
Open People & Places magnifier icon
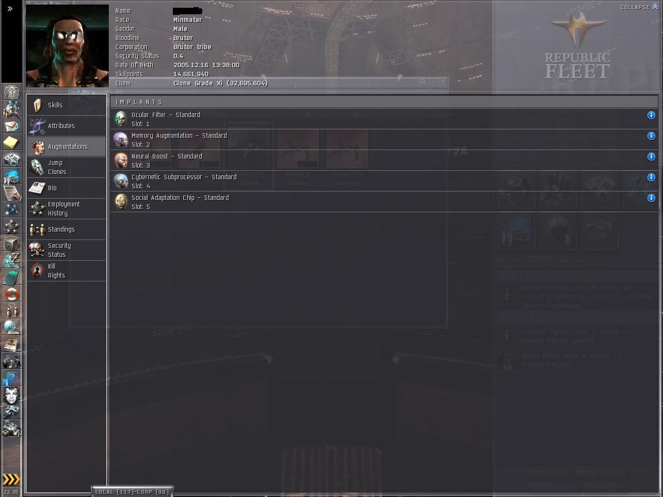pos(12,110)
